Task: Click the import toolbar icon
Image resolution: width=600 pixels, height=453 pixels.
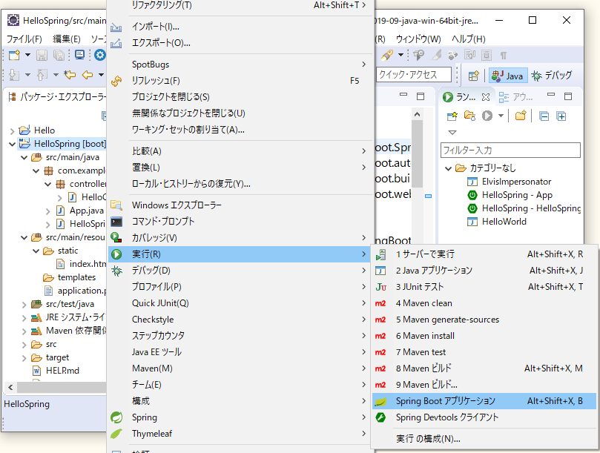Action: 13,74
